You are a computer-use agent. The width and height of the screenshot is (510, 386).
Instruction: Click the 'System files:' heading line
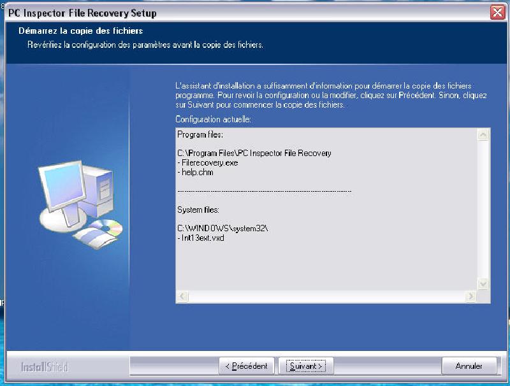(198, 210)
